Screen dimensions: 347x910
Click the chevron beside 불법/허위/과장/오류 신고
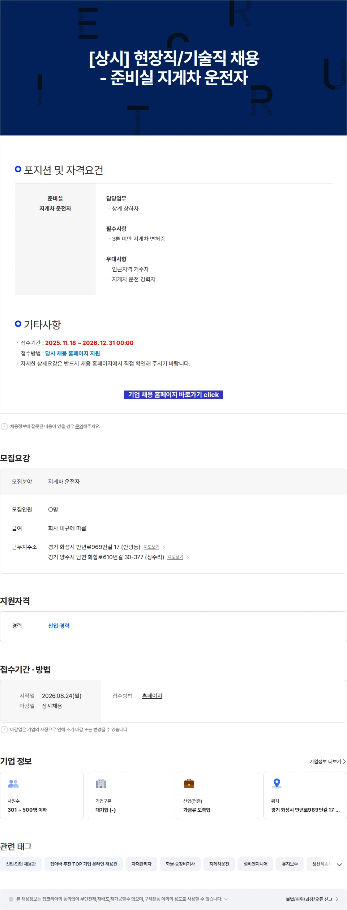[x=337, y=899]
